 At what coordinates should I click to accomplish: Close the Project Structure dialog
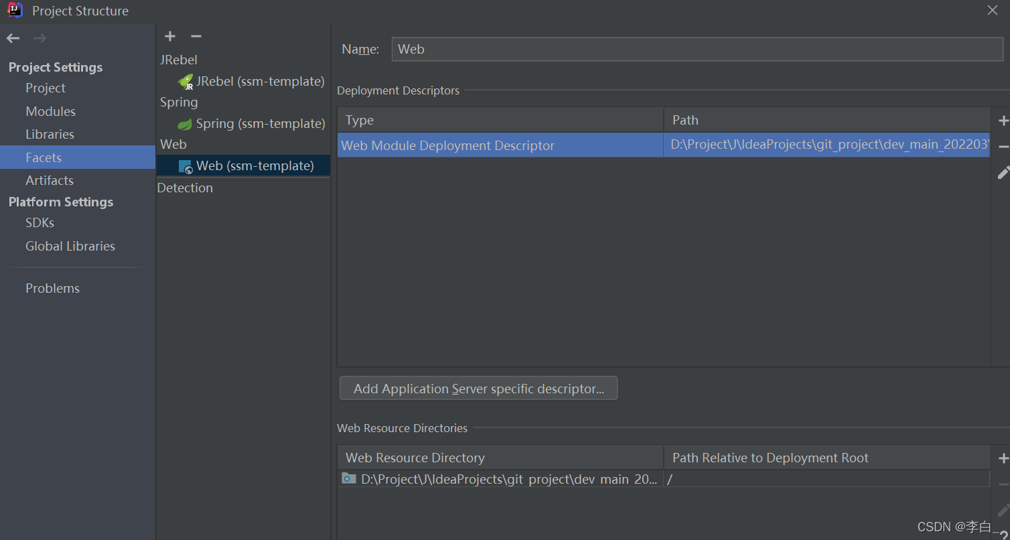(993, 10)
